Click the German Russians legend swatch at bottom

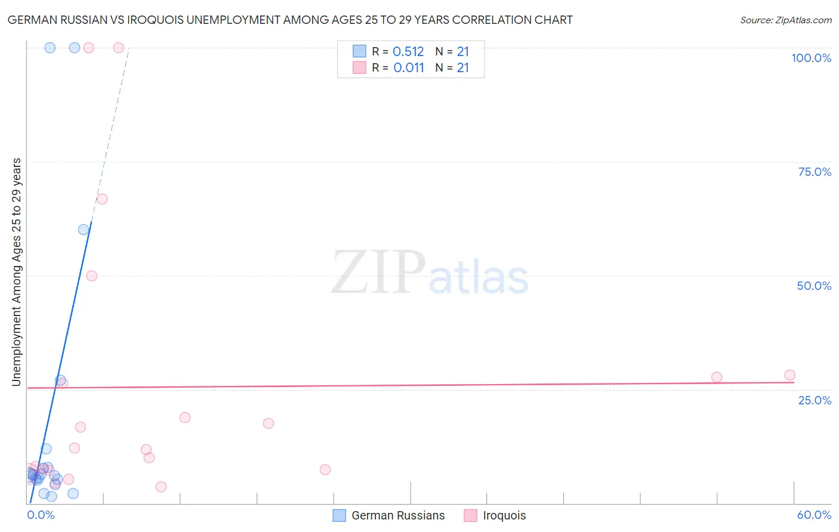(339, 515)
